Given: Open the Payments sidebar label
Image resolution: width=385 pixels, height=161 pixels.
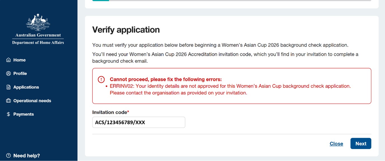Looking at the screenshot, I should point(23,114).
